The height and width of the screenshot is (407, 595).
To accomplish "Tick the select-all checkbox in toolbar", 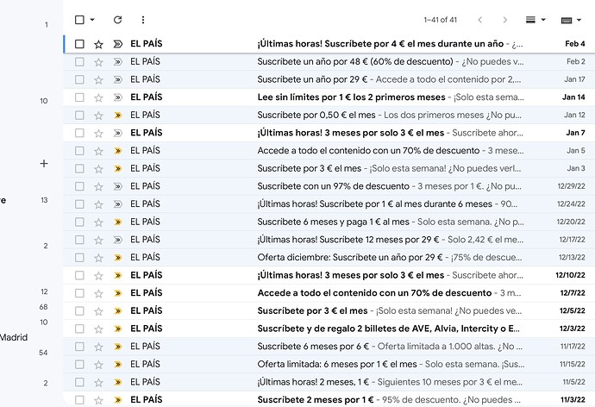I will (79, 20).
